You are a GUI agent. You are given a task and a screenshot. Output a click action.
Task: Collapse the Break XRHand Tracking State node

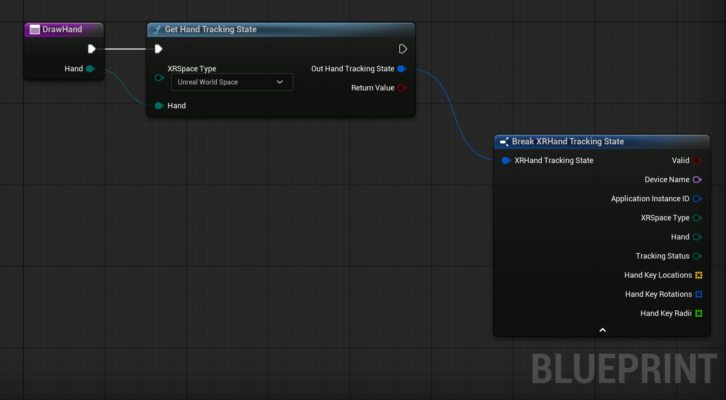602,330
